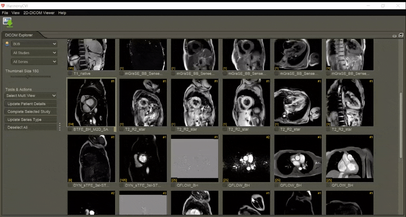Screen dimensions: 406x217
Task: Click the patient icon beside BU9
Action: click(7, 44)
